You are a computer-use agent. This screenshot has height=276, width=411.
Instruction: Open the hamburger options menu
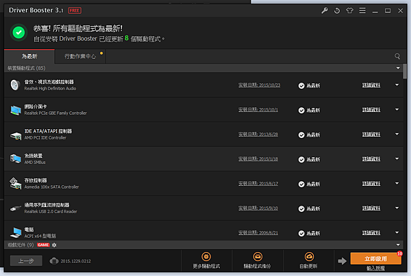(362, 10)
